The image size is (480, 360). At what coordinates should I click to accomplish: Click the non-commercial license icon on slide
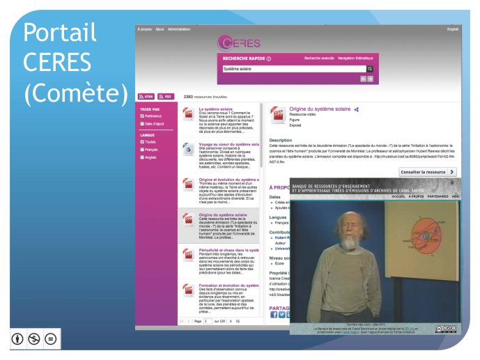34,339
